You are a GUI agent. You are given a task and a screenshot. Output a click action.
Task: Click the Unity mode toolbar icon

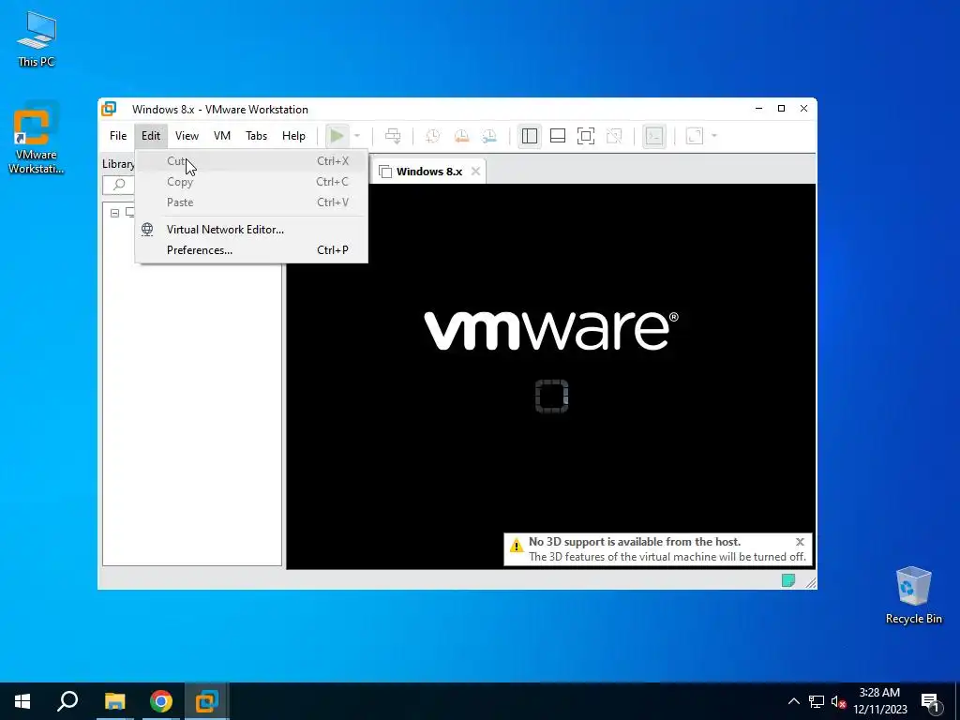(x=614, y=136)
